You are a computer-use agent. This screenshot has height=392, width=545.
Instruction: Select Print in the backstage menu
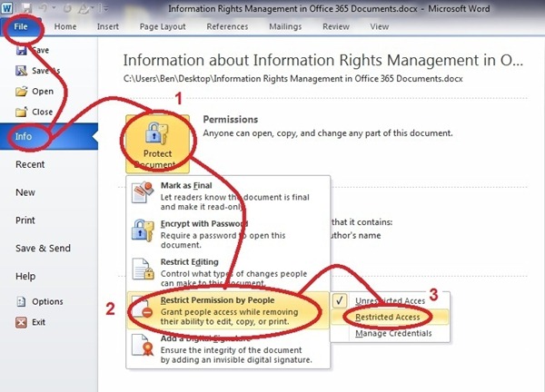[25, 220]
